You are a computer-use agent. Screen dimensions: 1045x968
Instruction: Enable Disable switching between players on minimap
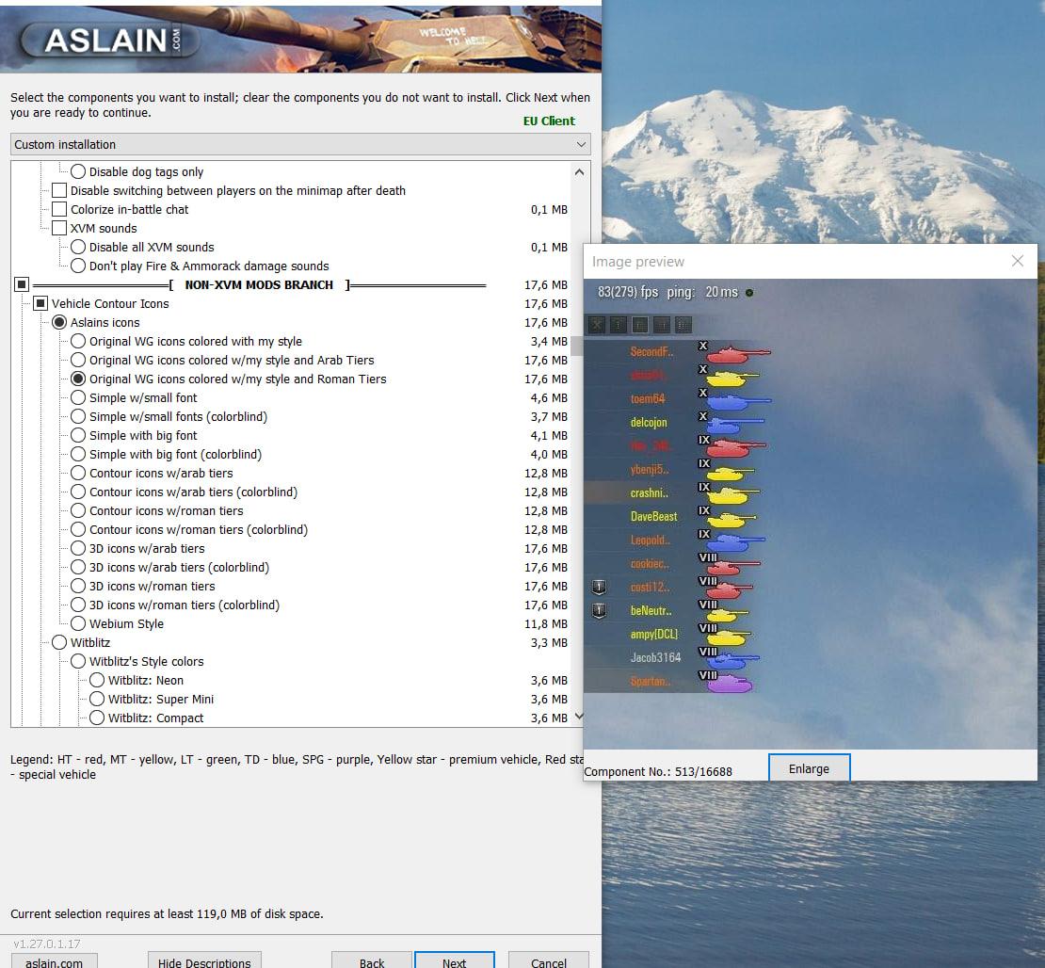[59, 190]
